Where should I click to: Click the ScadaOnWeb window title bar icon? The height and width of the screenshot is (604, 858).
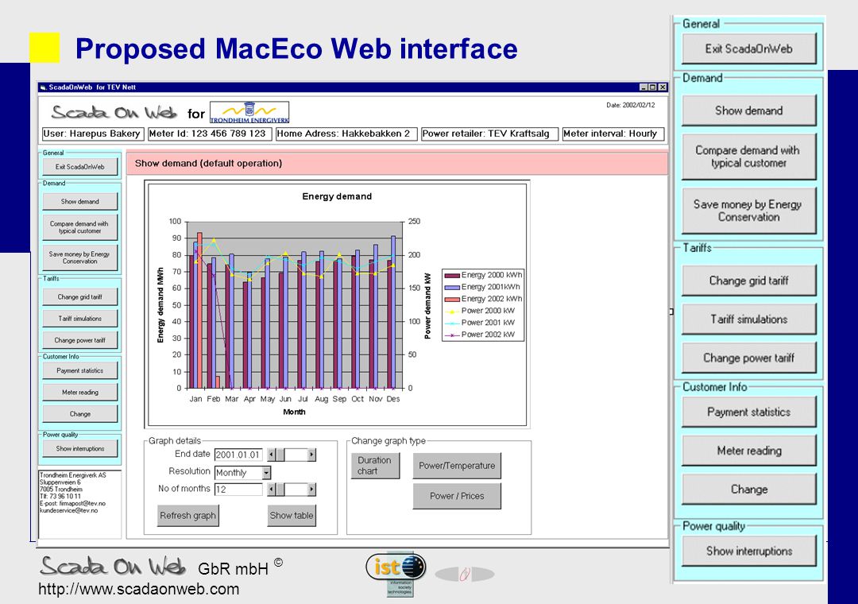(x=43, y=87)
